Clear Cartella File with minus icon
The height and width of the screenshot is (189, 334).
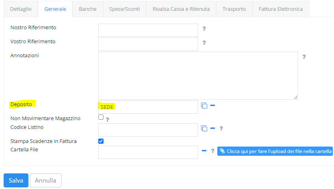point(204,151)
